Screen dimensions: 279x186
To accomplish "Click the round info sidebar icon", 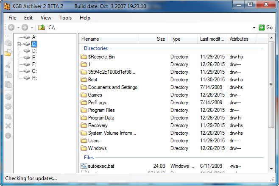I will [x=8, y=136].
